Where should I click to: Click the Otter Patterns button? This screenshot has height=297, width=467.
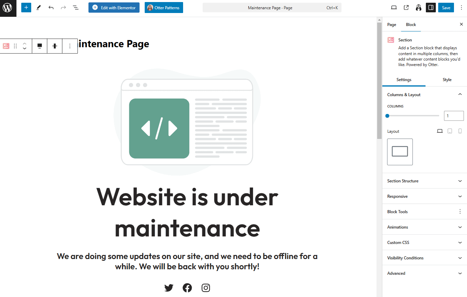(x=164, y=7)
